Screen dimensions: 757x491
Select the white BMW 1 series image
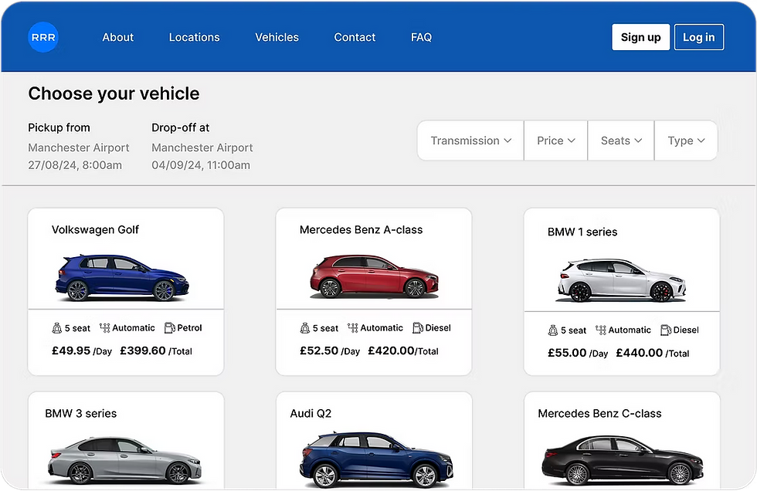(622, 280)
